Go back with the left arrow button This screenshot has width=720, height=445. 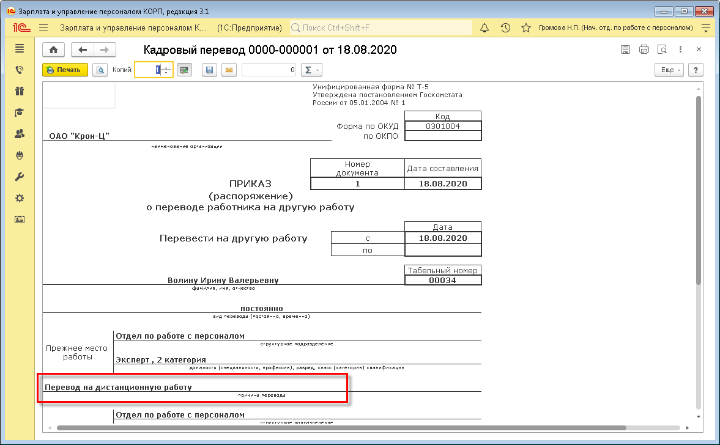coord(83,50)
